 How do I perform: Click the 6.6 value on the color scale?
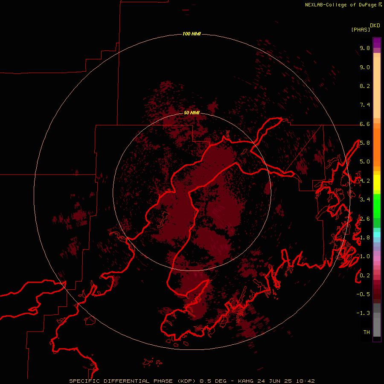(365, 124)
